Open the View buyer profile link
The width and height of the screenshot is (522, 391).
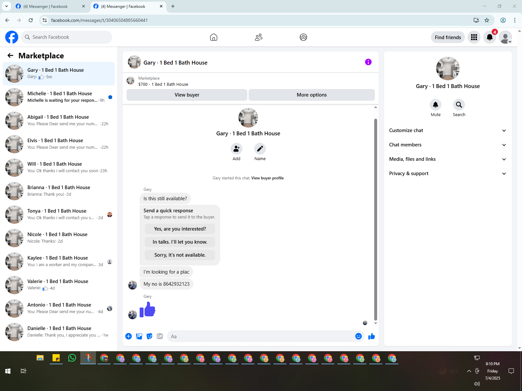(268, 178)
